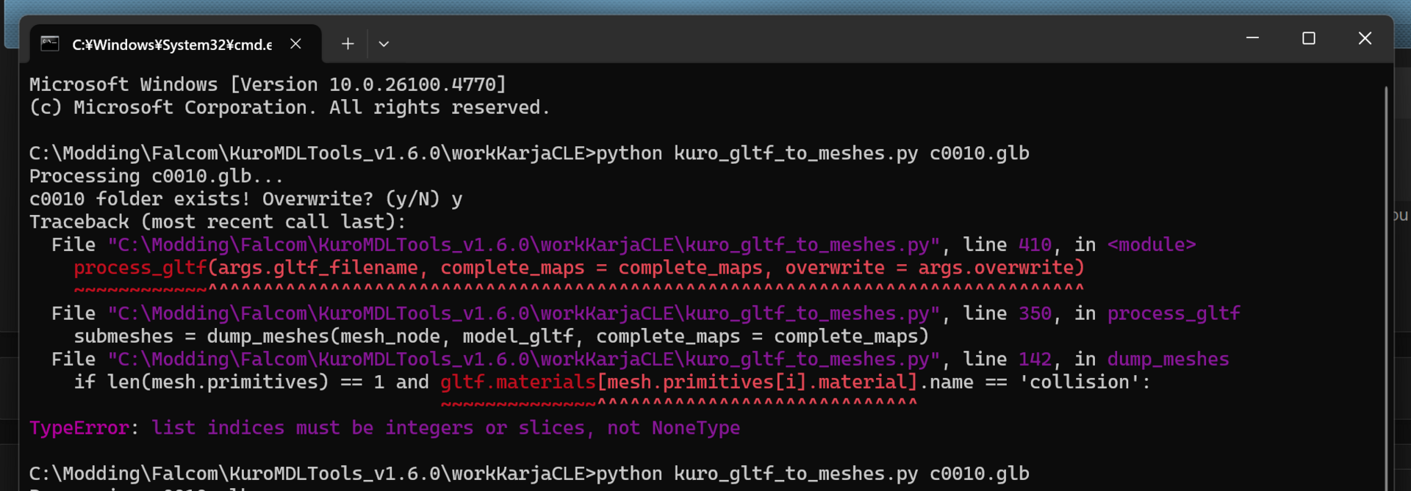Close the terminal window
1411x491 pixels.
click(1365, 38)
